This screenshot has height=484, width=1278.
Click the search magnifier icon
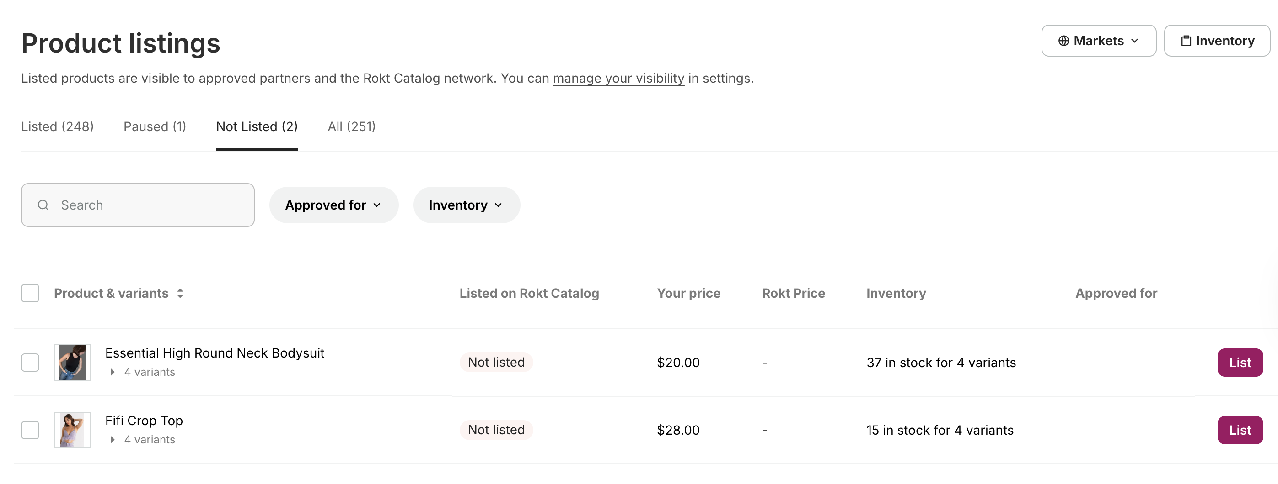43,205
